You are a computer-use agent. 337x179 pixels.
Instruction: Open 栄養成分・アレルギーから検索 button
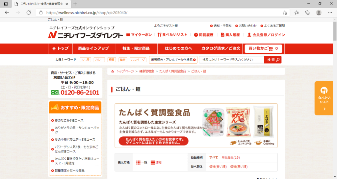173,60
